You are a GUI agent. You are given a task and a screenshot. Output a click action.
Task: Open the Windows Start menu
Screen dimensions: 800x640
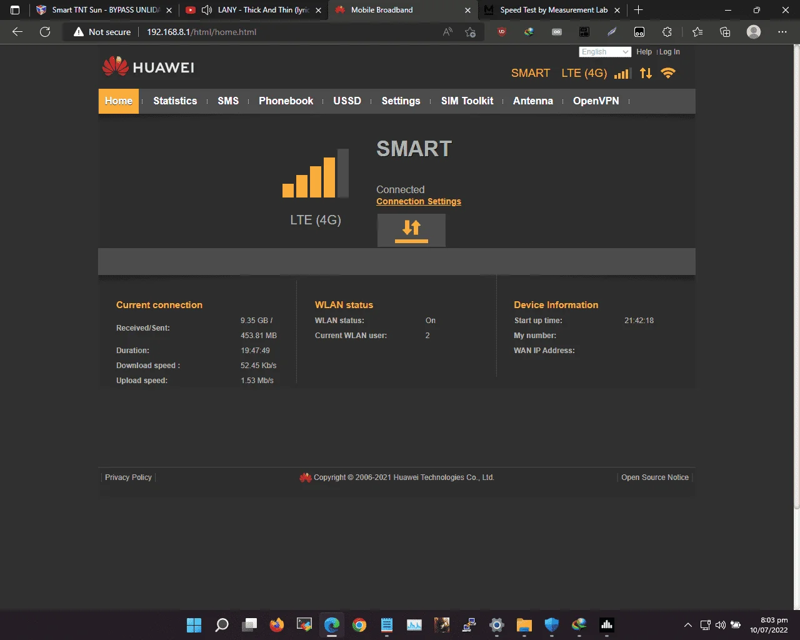click(194, 625)
